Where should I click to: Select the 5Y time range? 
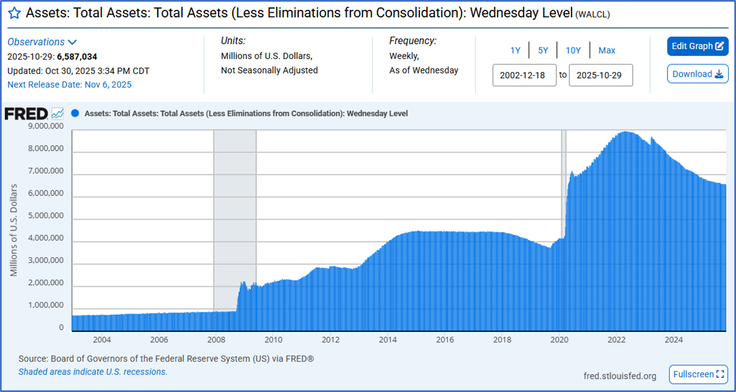543,51
